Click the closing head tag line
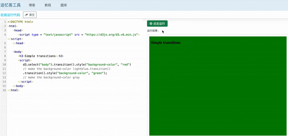 coord(19,43)
